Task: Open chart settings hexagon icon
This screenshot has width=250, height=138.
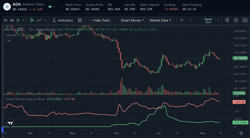Action: click(236, 20)
